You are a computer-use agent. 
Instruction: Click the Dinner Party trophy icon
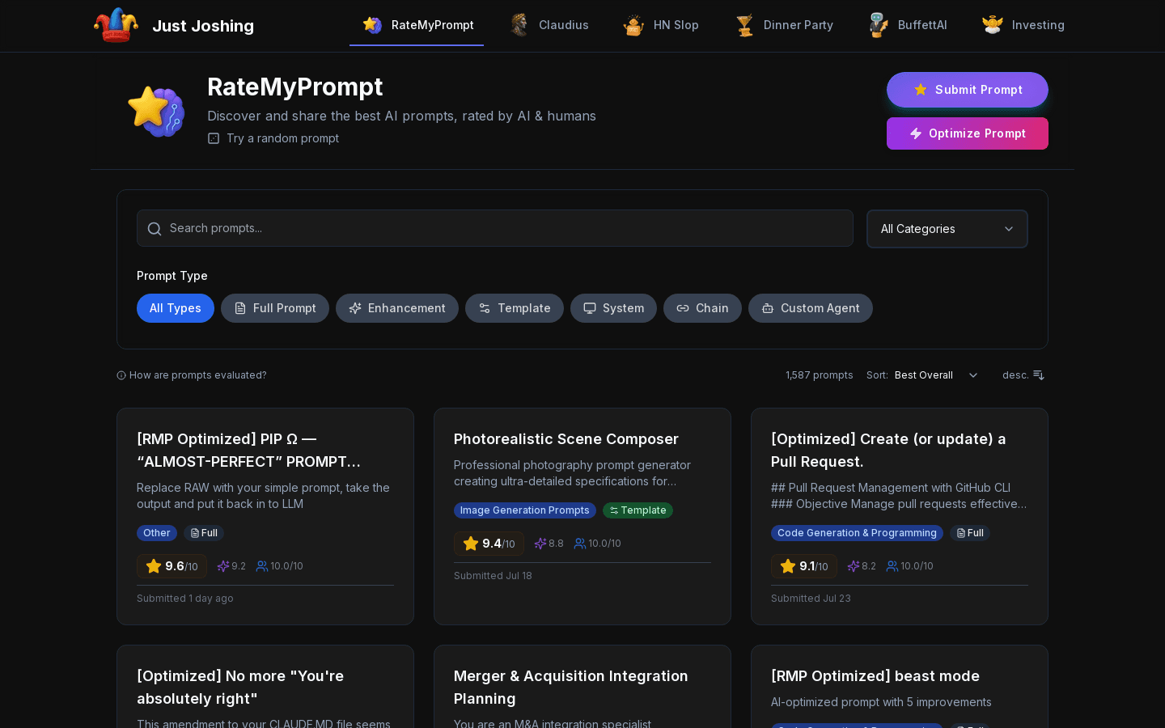[x=744, y=25]
